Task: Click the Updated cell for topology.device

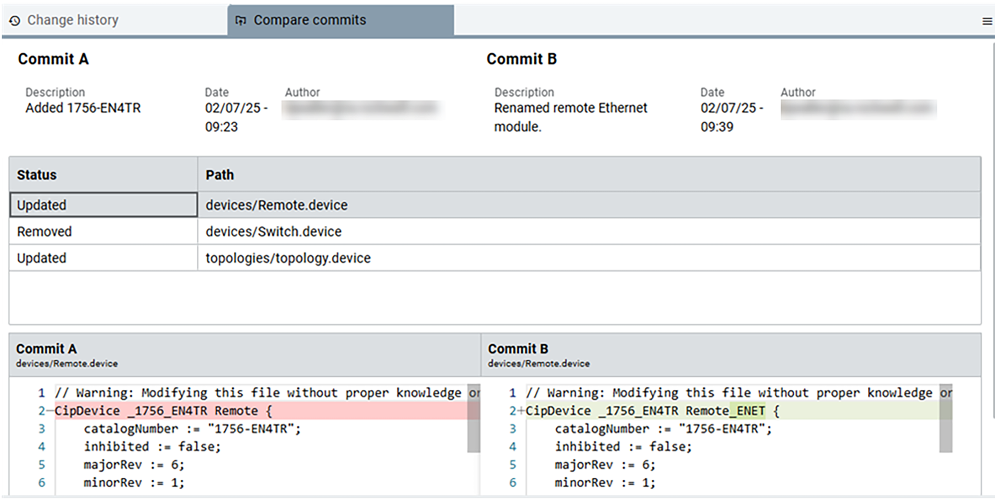Action: (x=103, y=258)
